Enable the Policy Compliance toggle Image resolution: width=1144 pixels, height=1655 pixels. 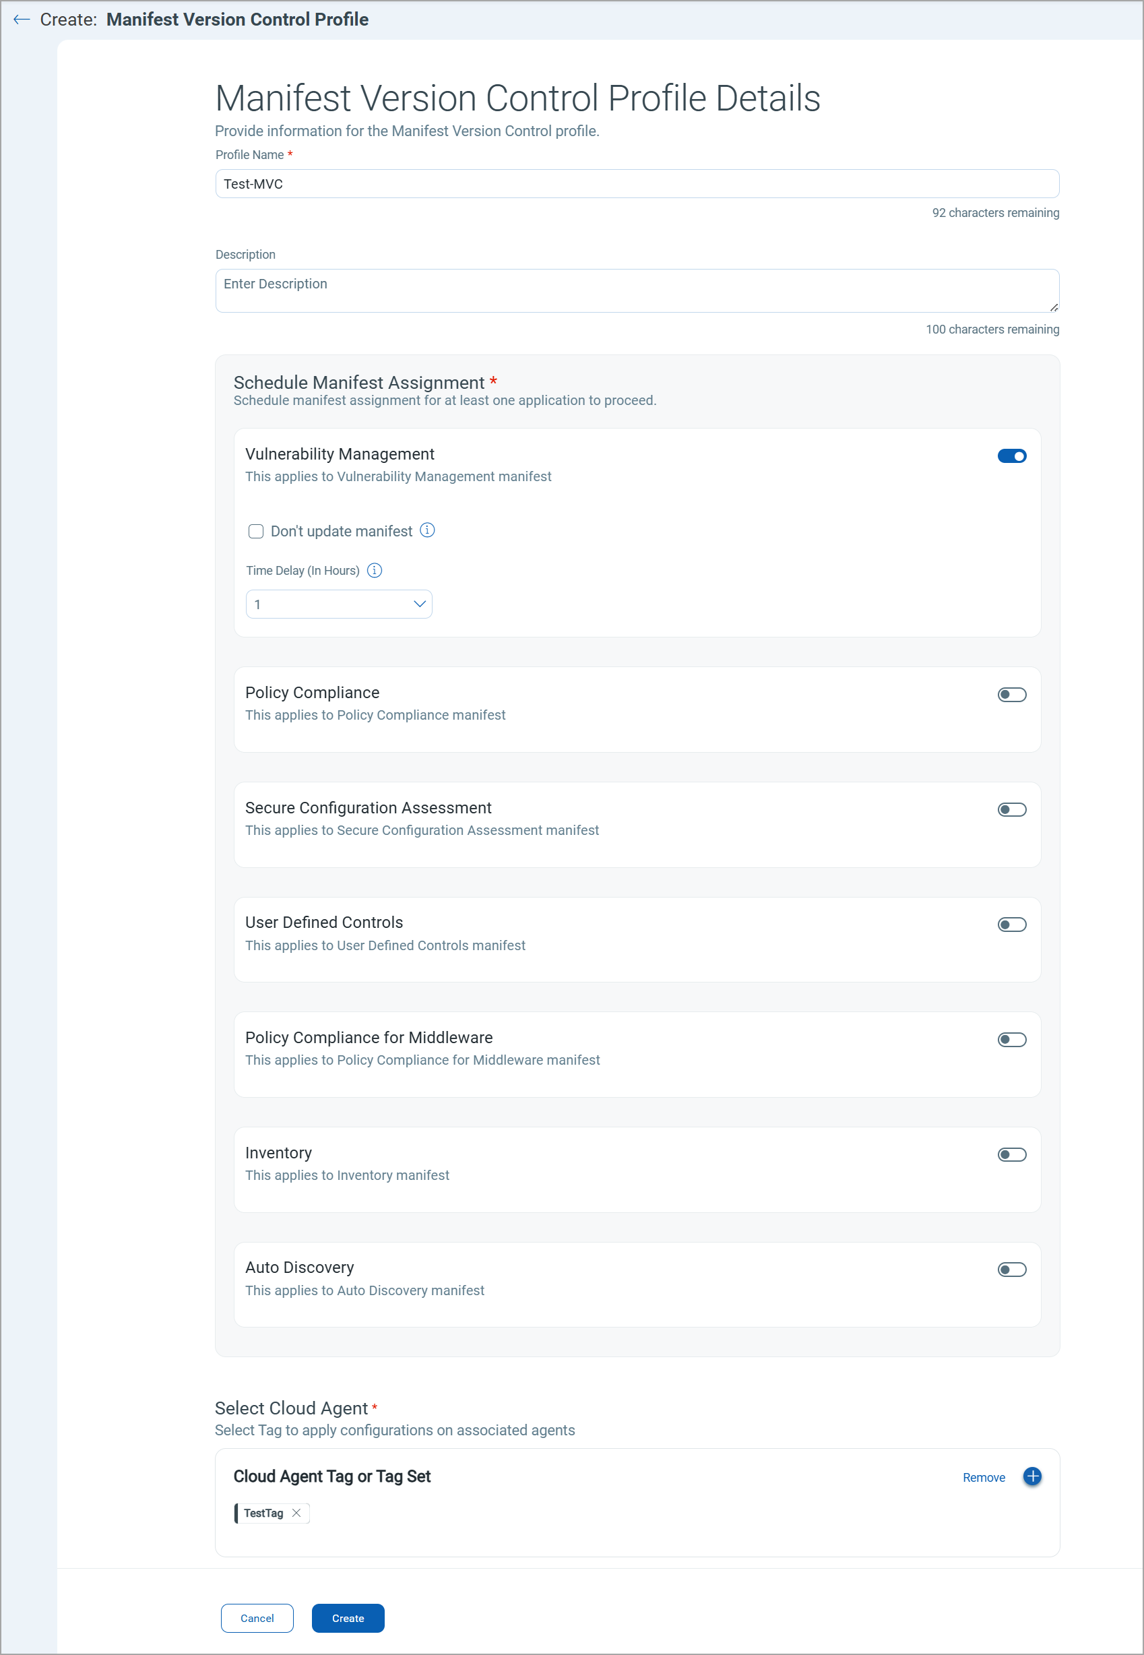(x=1011, y=695)
